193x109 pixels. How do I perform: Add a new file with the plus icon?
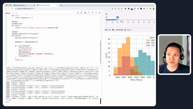pyautogui.click(x=13, y=13)
